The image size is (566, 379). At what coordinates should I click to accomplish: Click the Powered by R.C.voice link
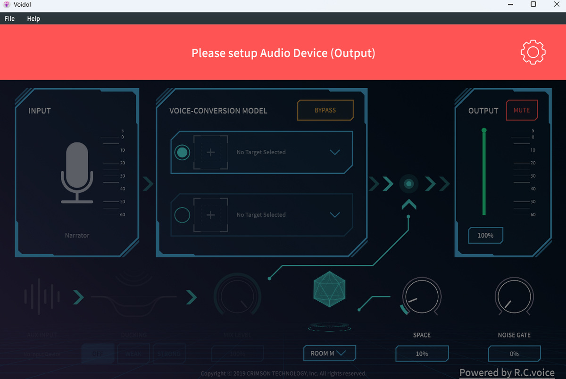[x=507, y=372]
